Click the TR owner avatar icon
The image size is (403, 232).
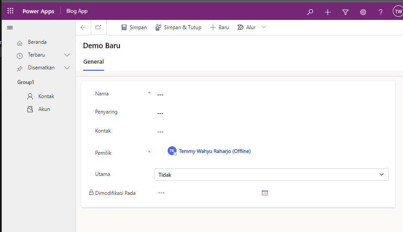coord(172,151)
